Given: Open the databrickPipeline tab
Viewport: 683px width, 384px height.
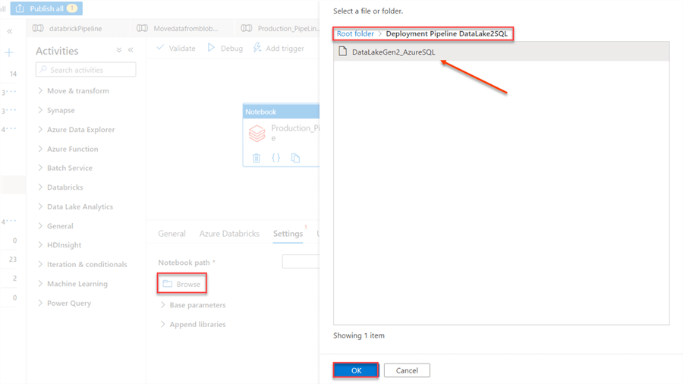Looking at the screenshot, I should point(75,28).
